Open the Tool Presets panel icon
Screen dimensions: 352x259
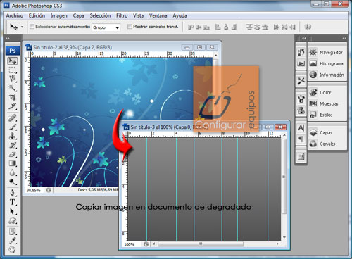click(x=301, y=81)
